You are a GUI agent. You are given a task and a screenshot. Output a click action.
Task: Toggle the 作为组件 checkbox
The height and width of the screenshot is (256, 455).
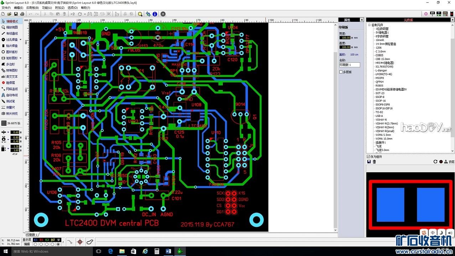[368, 157]
